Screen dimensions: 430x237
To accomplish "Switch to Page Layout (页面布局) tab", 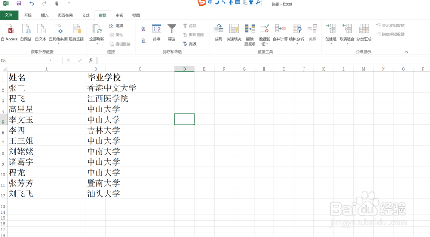I will [65, 15].
